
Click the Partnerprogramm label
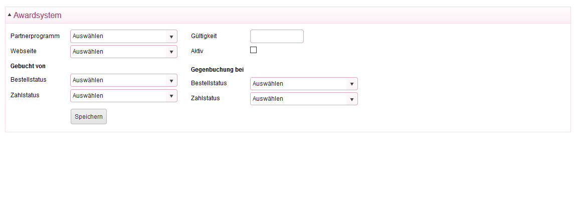pos(35,36)
